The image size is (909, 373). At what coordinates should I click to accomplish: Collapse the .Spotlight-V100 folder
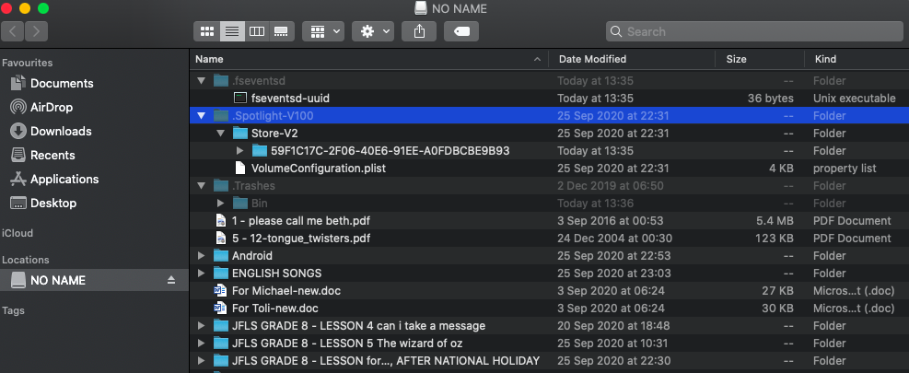pyautogui.click(x=202, y=115)
